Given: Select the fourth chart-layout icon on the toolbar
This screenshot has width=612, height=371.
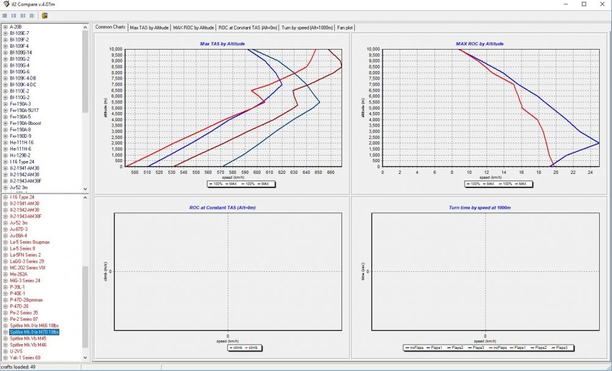Looking at the screenshot, I should click(31, 15).
